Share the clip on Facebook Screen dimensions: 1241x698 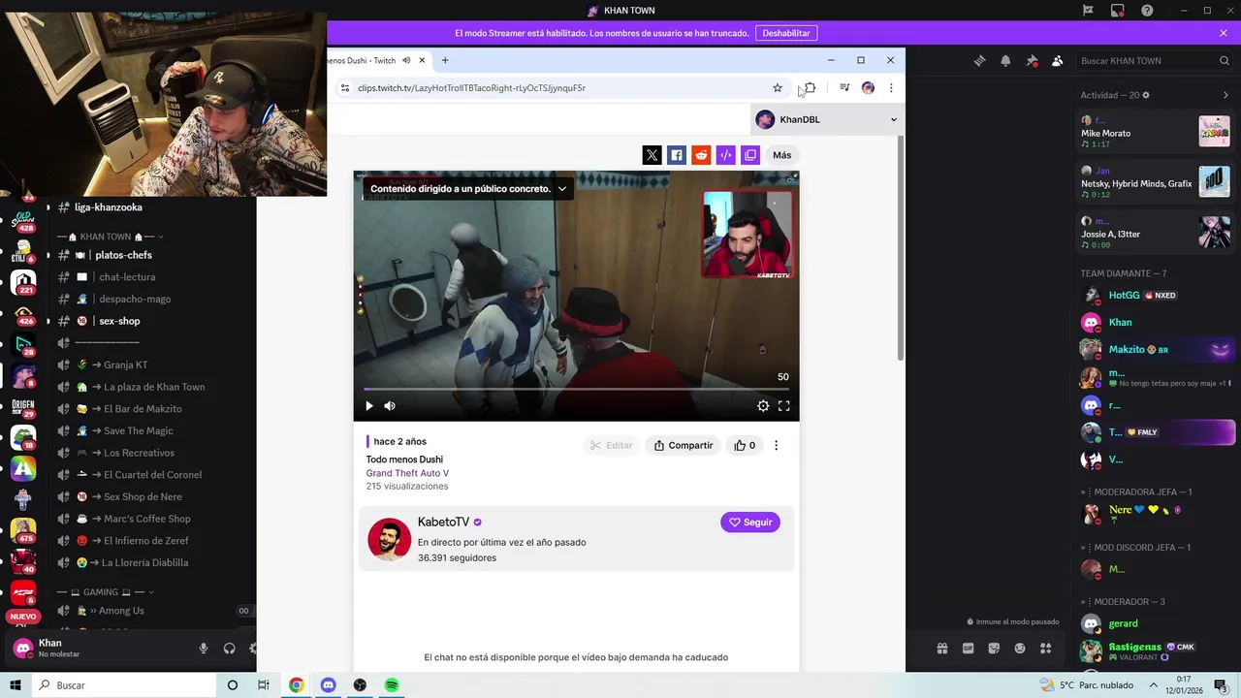coord(677,155)
